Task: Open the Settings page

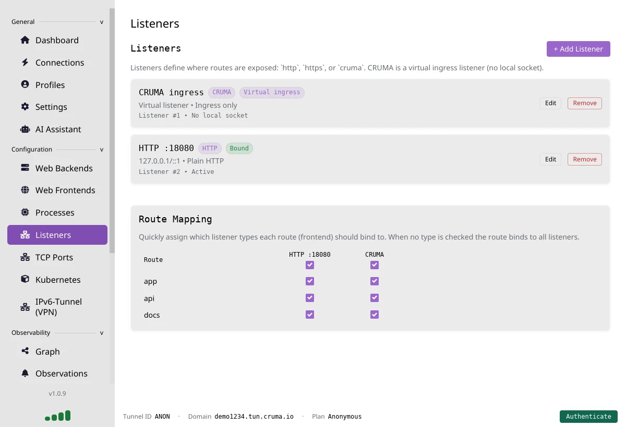Action: [x=57, y=107]
